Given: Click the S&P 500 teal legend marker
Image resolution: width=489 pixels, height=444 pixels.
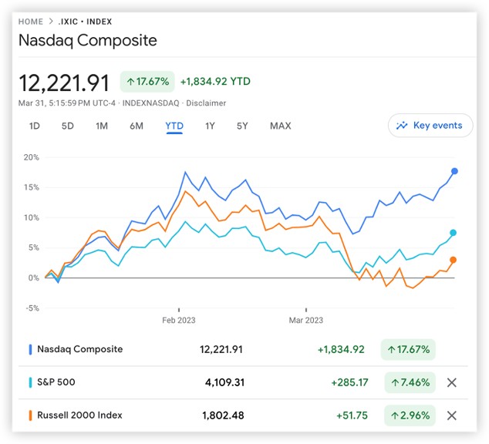Looking at the screenshot, I should [x=29, y=382].
